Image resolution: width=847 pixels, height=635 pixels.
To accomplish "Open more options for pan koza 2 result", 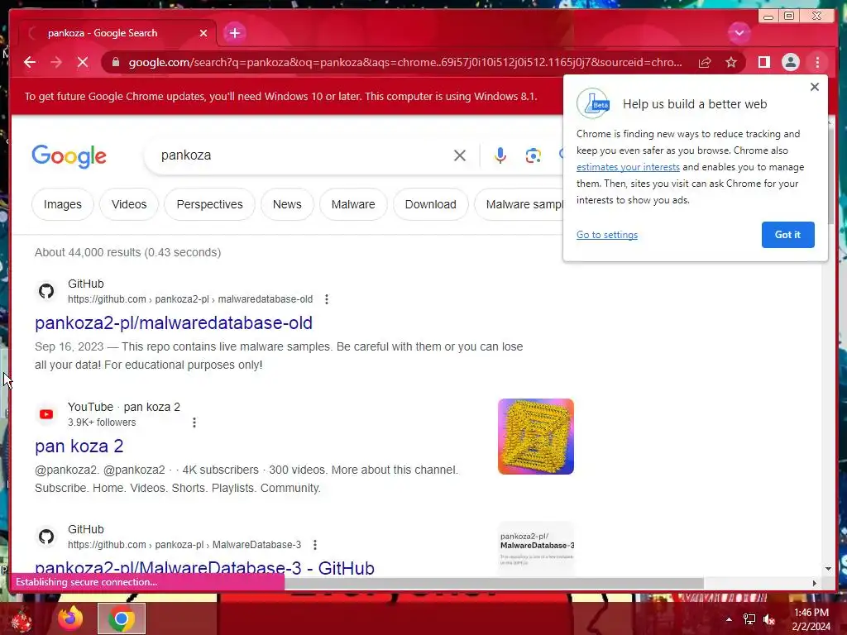I will coord(194,423).
